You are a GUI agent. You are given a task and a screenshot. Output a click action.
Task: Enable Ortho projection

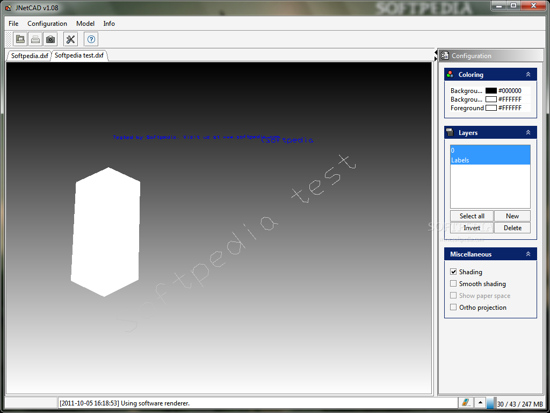pyautogui.click(x=453, y=307)
